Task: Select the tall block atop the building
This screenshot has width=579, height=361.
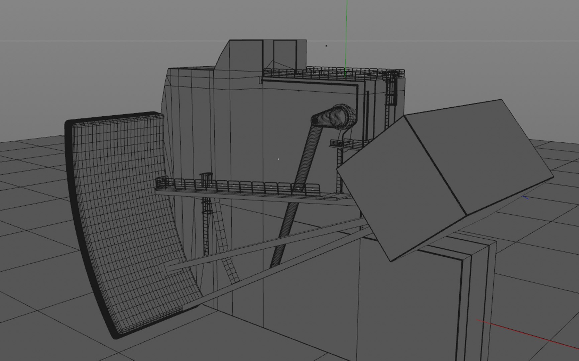Action: tap(261, 55)
